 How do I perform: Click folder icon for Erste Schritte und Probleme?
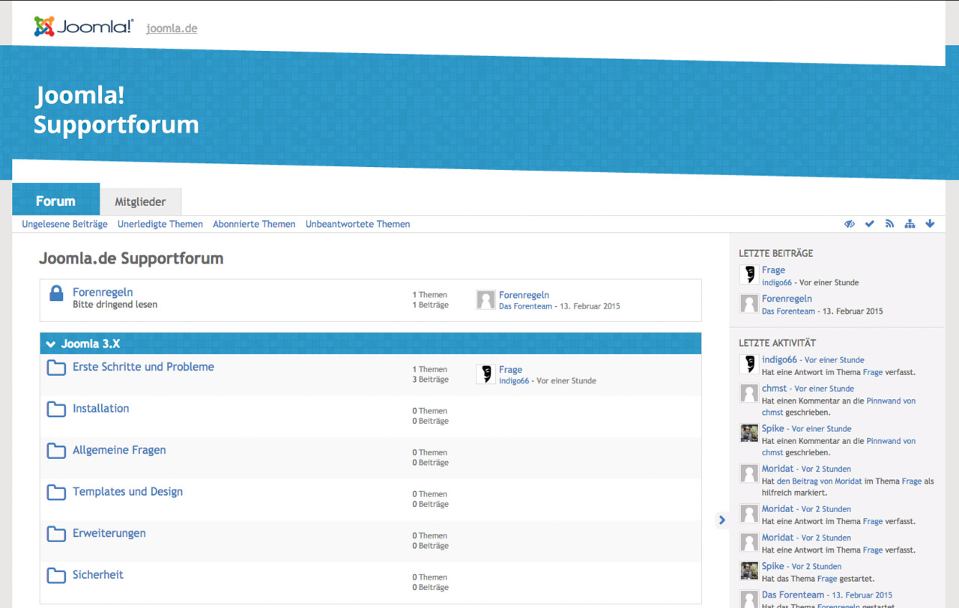(x=56, y=368)
